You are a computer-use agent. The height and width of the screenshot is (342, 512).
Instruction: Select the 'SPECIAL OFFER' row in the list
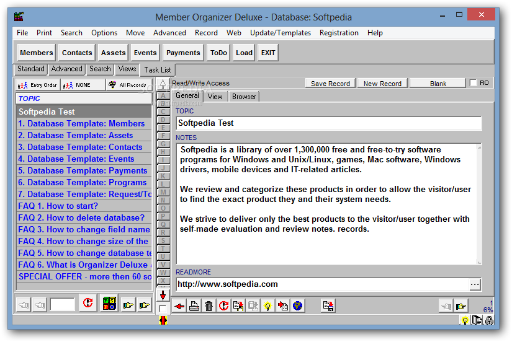(84, 276)
